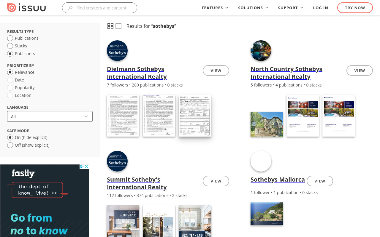This screenshot has height=237, width=380.
Task: Click the search magnifier icon
Action: point(70,8)
